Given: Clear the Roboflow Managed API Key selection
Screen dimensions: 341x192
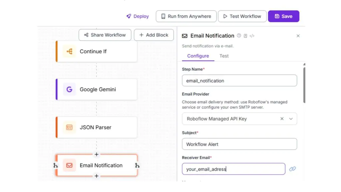Looking at the screenshot, I should pyautogui.click(x=282, y=119).
